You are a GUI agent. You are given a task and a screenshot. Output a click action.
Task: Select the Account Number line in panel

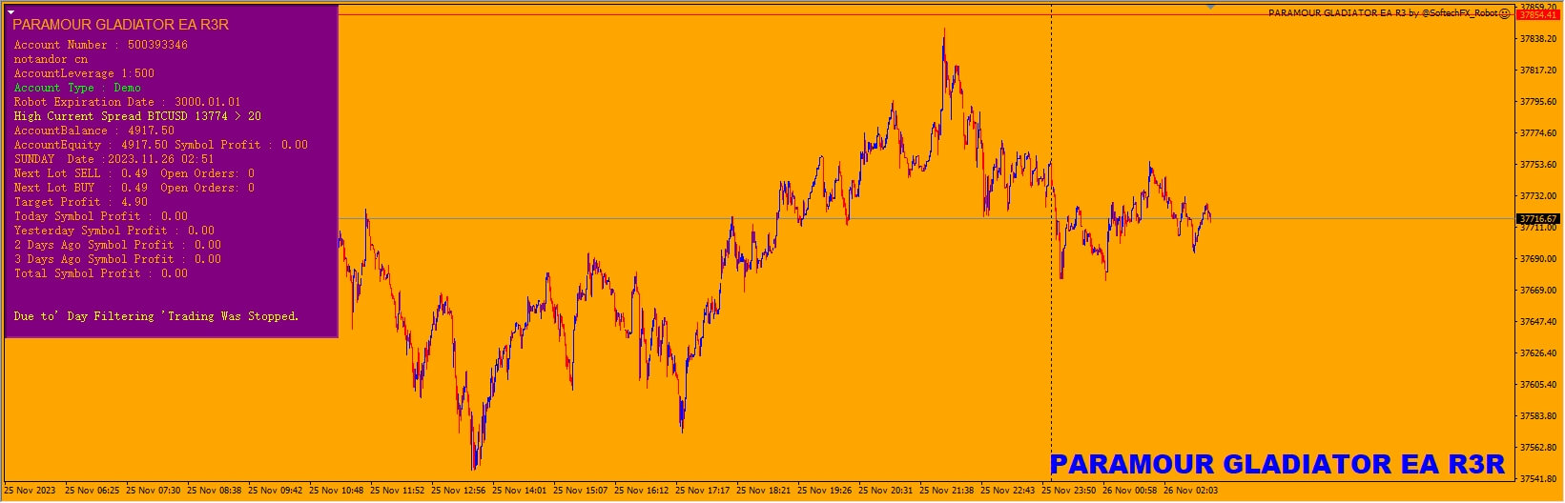pyautogui.click(x=100, y=45)
